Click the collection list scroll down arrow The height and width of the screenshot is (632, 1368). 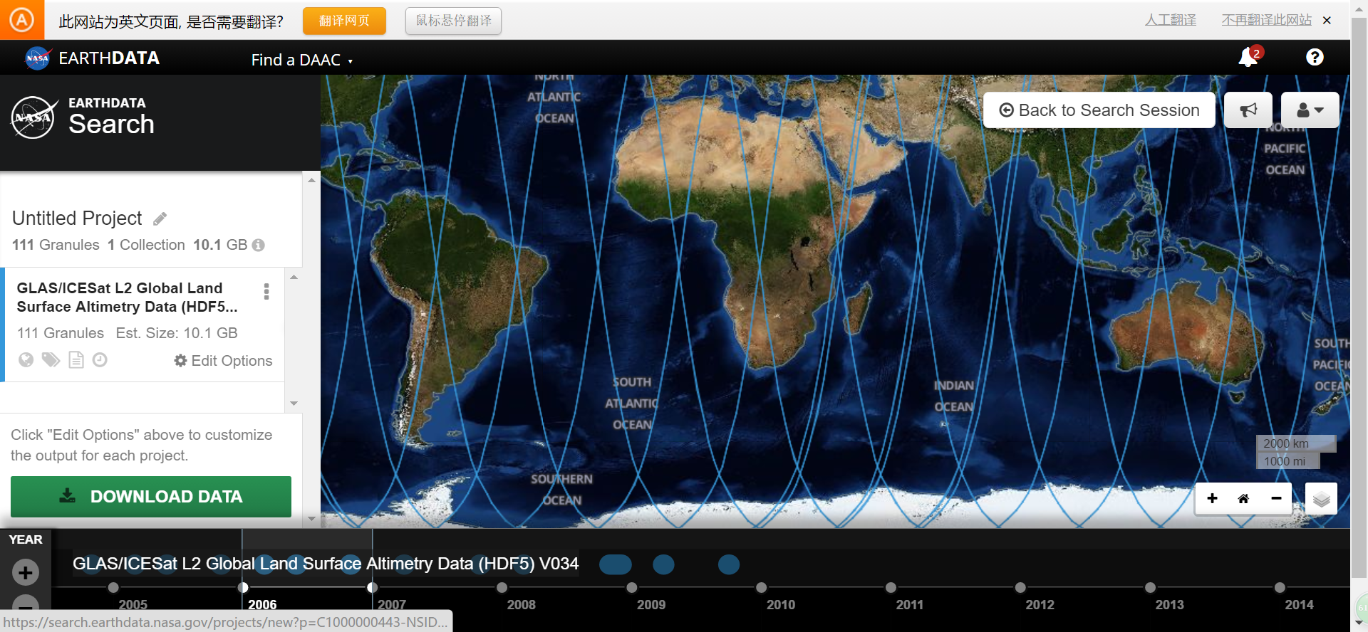294,404
